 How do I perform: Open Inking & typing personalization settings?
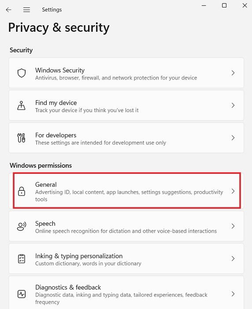pyautogui.click(x=126, y=259)
